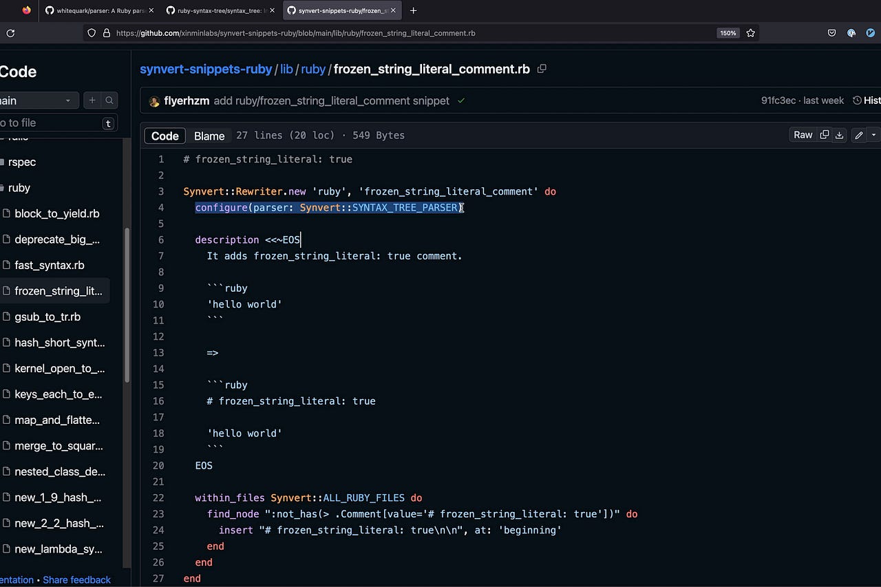Viewport: 881px width, 587px height.
Task: Click the blue round extension icon at toolbar end
Action: point(871,32)
